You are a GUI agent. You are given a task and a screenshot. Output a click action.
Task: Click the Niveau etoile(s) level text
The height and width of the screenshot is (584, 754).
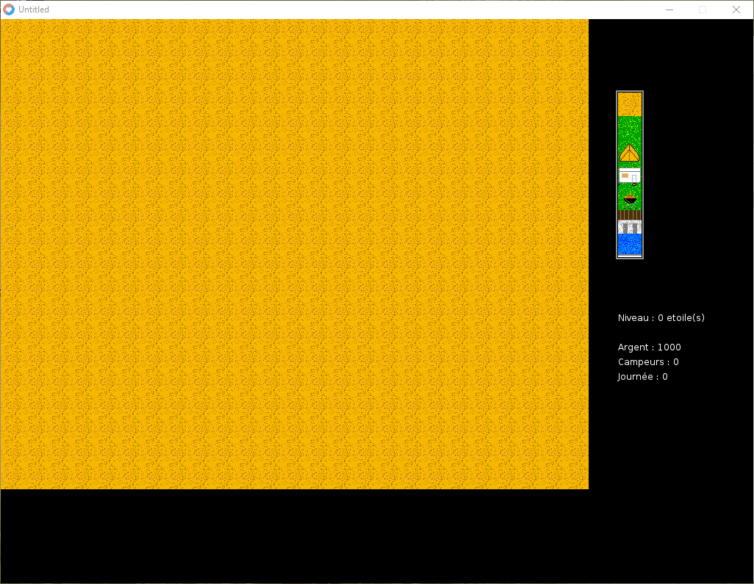[x=661, y=318]
